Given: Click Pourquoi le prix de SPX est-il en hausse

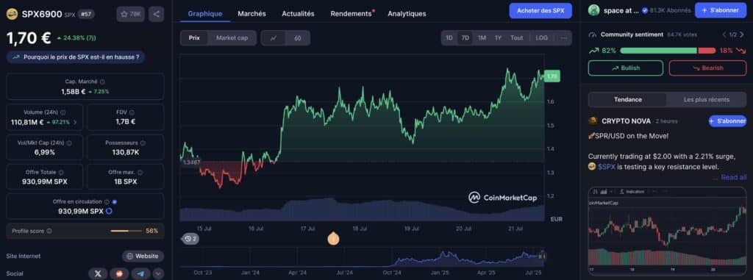Looking at the screenshot, I should click(76, 57).
